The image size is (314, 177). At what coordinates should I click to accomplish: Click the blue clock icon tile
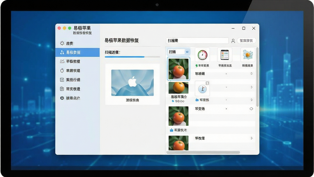202,88
